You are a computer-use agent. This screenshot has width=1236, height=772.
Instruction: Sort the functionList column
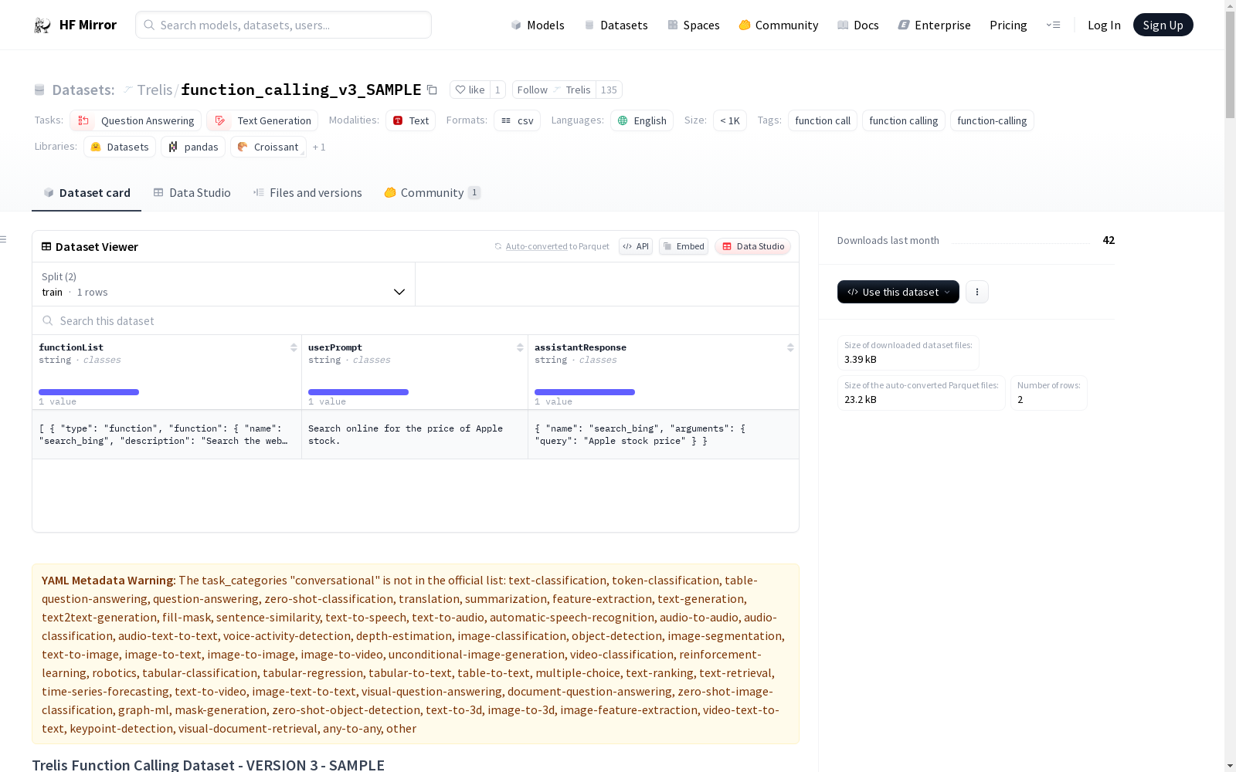[x=294, y=347]
